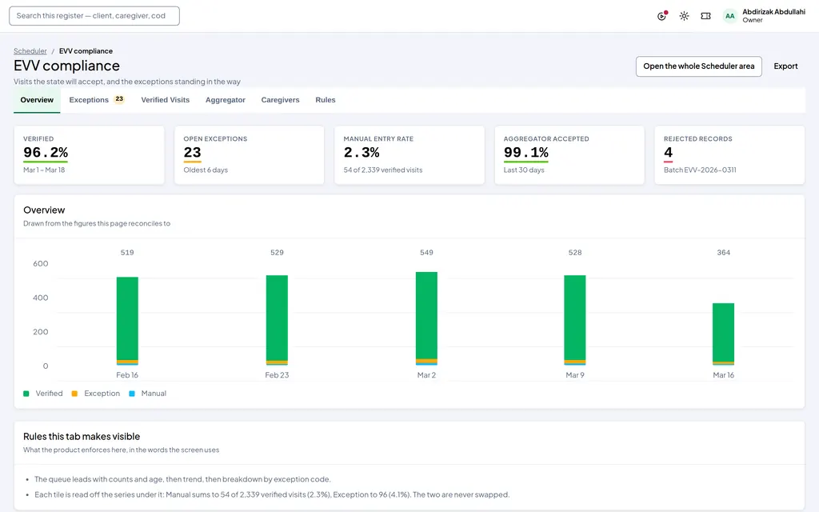
Task: Open the Rules tab
Action: tap(325, 100)
